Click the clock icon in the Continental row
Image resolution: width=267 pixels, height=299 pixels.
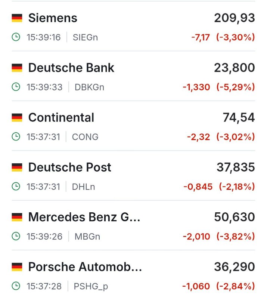coord(16,137)
